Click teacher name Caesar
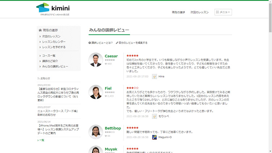The height and width of the screenshot is (153, 272). [111, 56]
